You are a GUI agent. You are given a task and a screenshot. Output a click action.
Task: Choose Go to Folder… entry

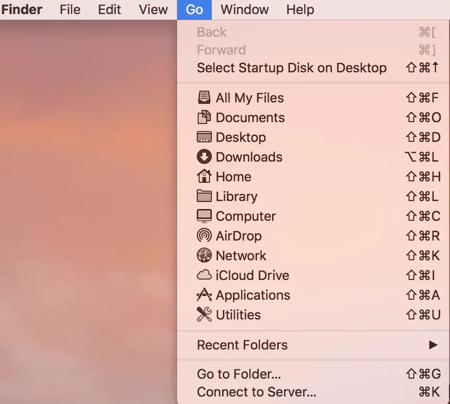pyautogui.click(x=313, y=374)
